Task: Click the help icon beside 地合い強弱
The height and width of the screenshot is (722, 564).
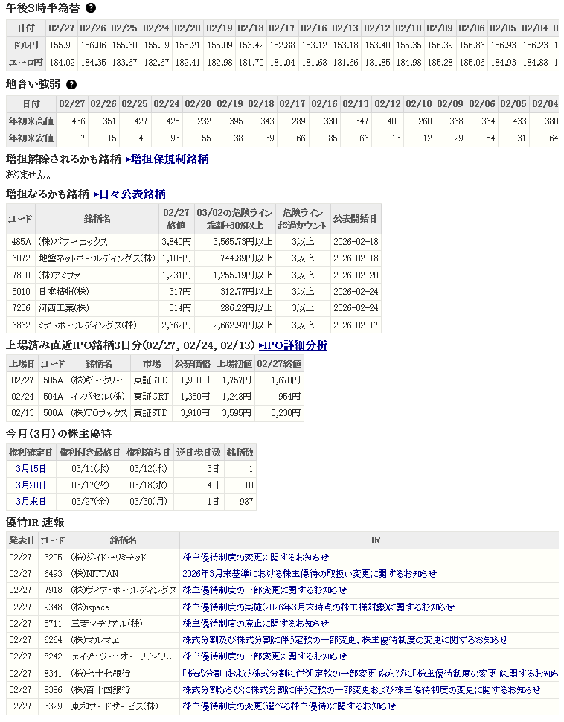Action: coord(71,85)
